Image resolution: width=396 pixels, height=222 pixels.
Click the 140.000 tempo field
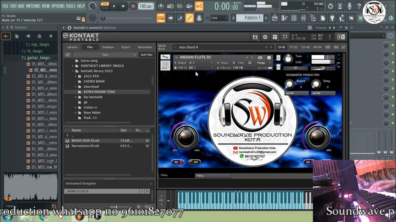pos(146,6)
